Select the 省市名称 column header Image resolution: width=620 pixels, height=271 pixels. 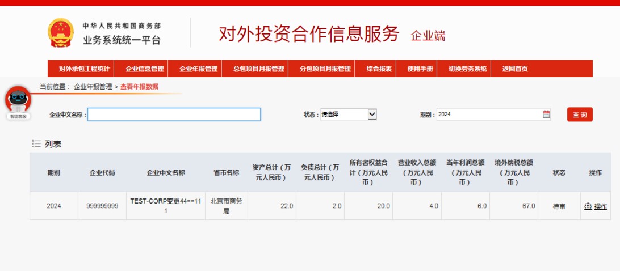click(226, 172)
